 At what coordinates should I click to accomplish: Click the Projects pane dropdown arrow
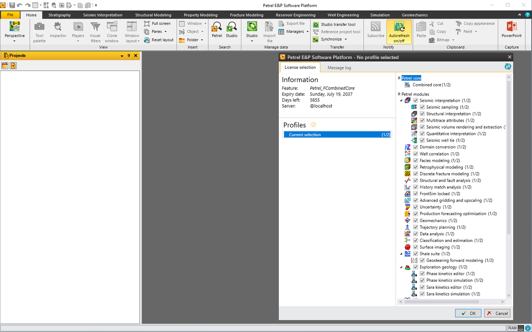122,56
